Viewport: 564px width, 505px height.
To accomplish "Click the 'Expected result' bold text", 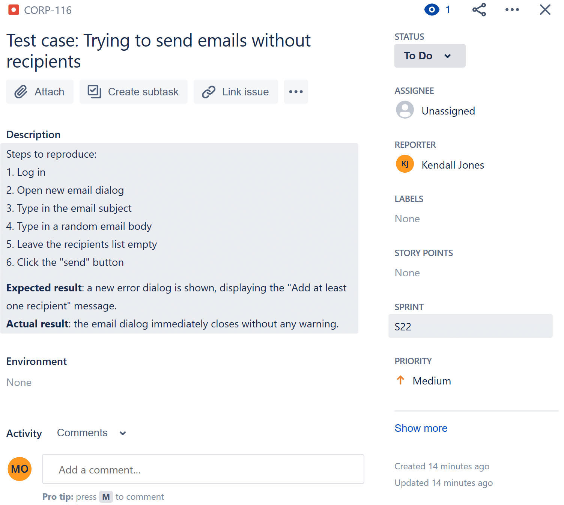I will coord(44,288).
